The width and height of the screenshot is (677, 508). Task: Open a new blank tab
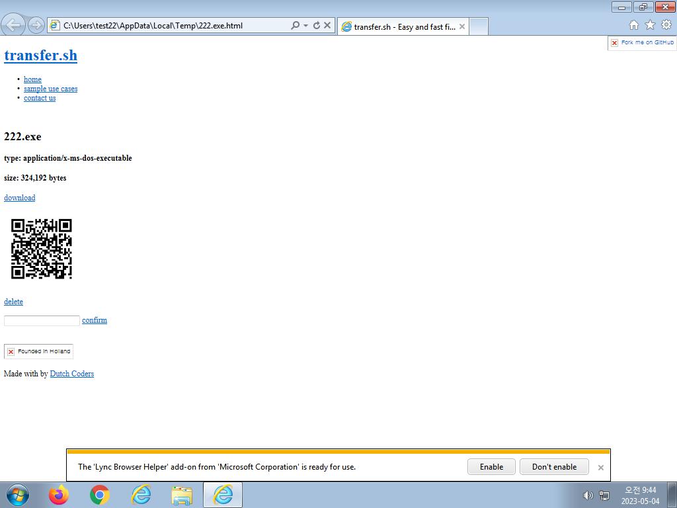[479, 26]
